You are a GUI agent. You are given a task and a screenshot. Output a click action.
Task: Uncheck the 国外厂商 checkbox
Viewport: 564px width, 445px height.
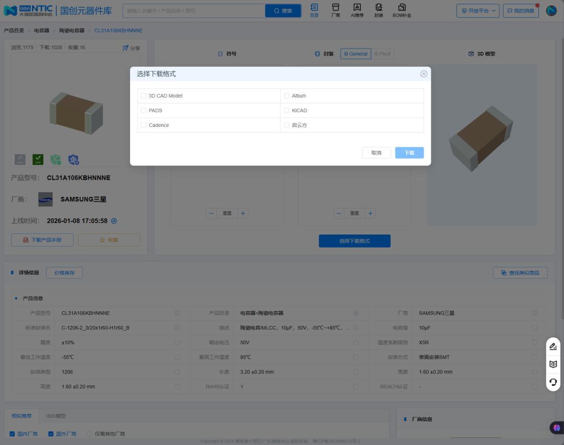[x=51, y=434]
